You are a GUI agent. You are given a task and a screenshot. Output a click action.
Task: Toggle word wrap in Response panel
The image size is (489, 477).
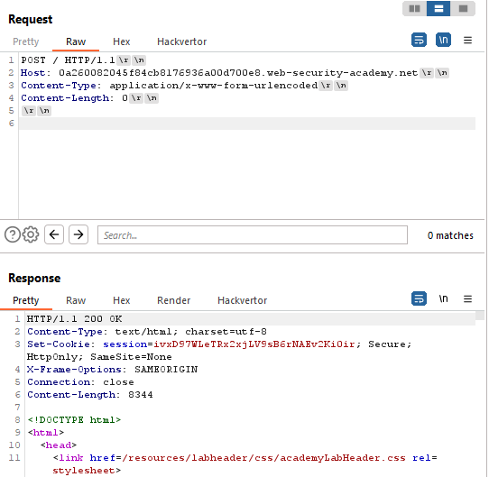(x=420, y=298)
